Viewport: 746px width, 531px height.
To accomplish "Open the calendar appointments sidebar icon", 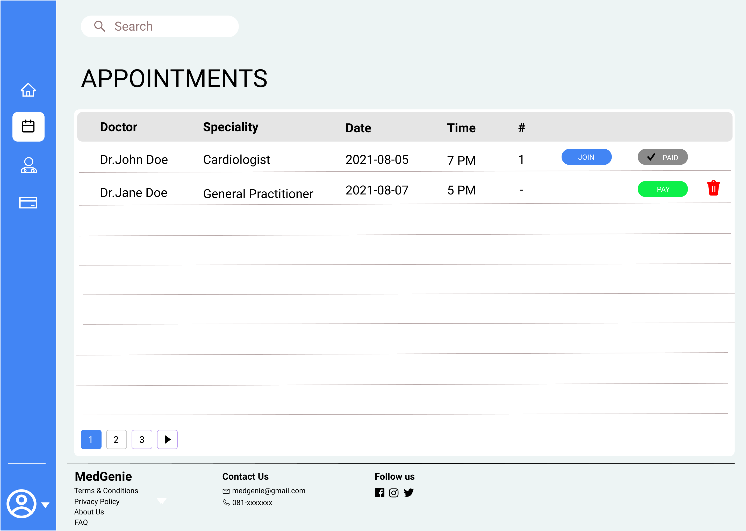I will pyautogui.click(x=28, y=127).
